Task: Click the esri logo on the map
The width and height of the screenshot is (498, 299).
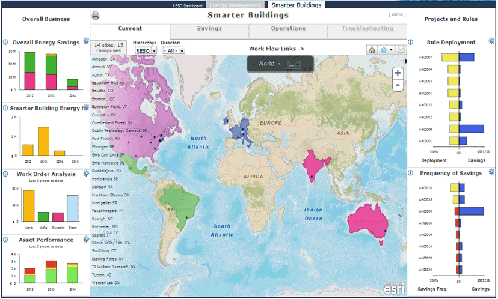Action: 394,288
